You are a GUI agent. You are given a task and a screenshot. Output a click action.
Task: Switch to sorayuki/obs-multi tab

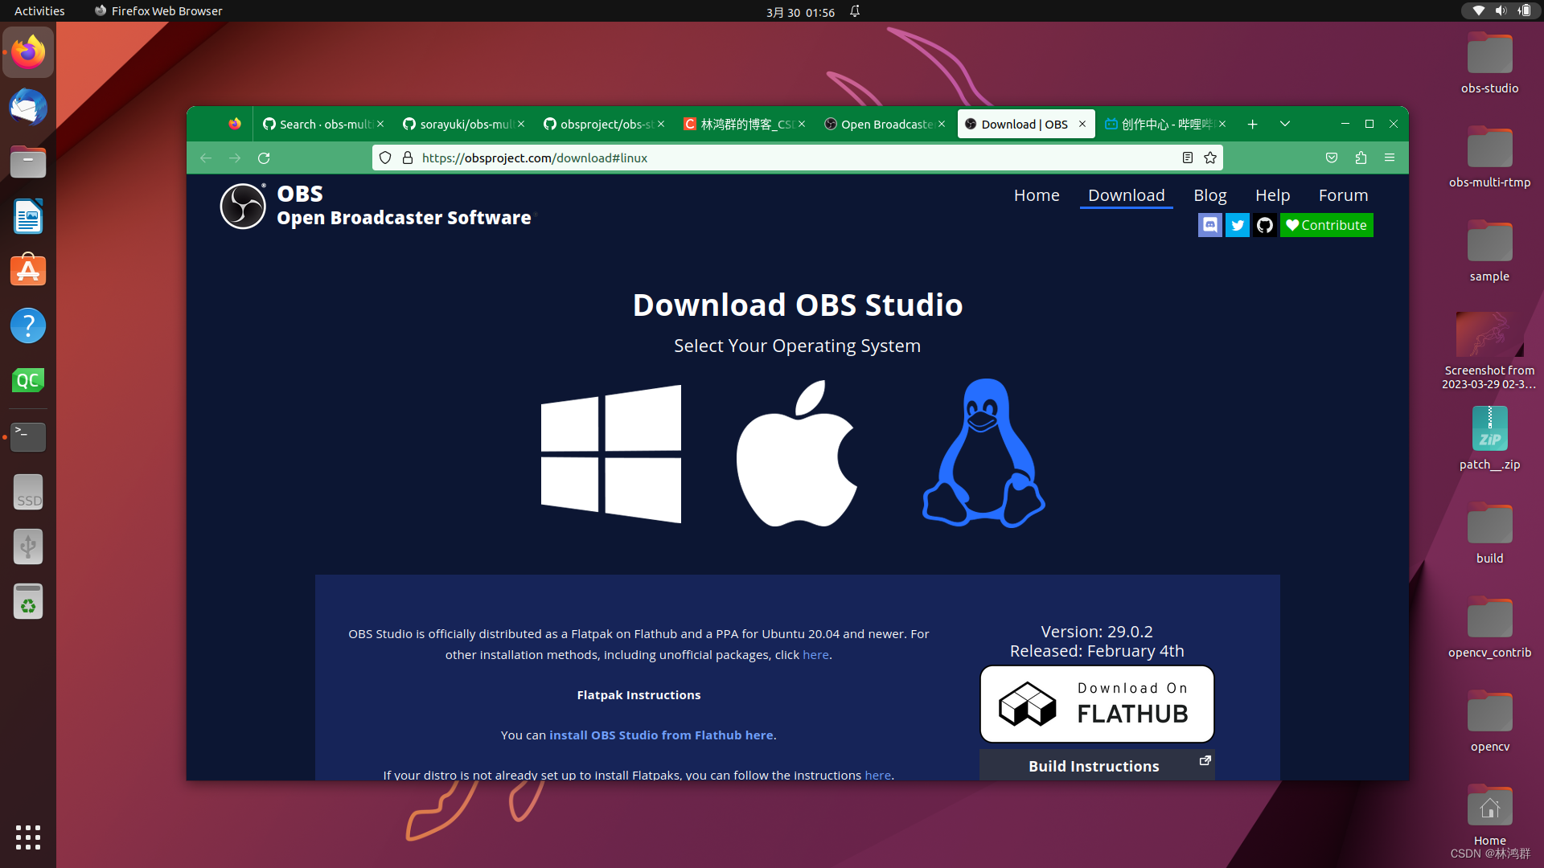click(464, 125)
